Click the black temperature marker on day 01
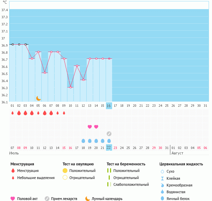Viewport: 212px width, 201px height. [x=13, y=44]
